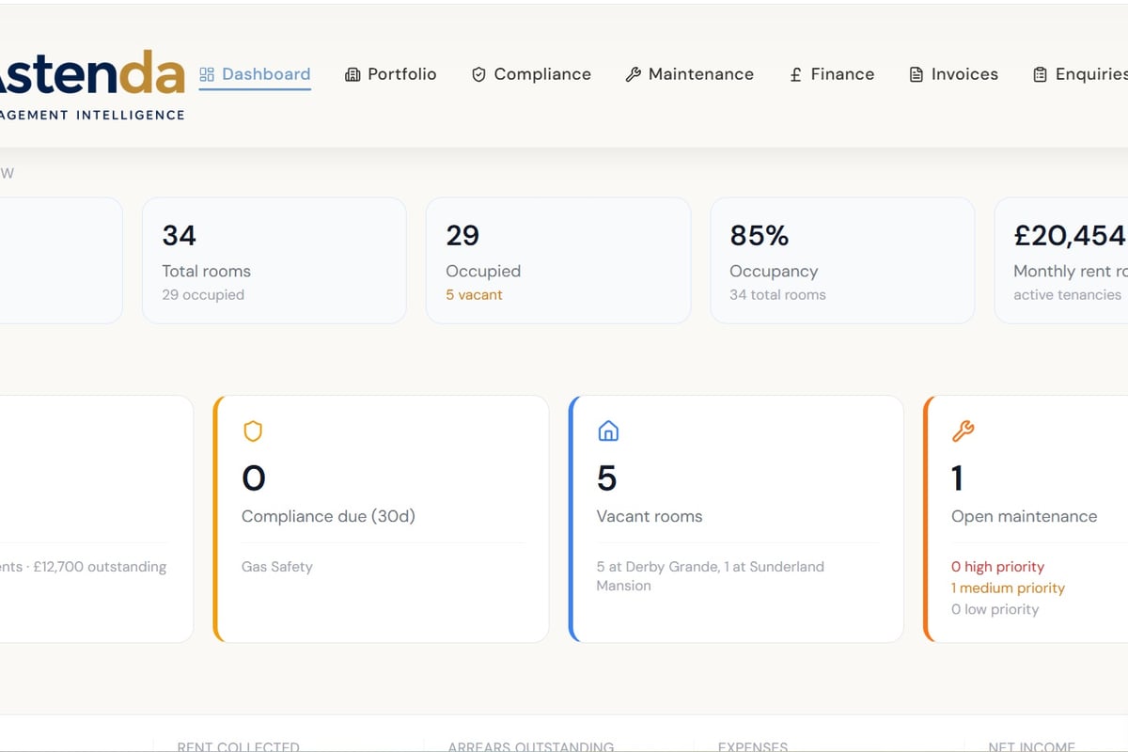
Task: Click '1 medium priority' text
Action: pyautogui.click(x=1008, y=588)
